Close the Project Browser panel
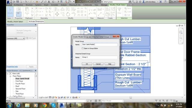Viewport: 192px width, 108px height. point(36,70)
